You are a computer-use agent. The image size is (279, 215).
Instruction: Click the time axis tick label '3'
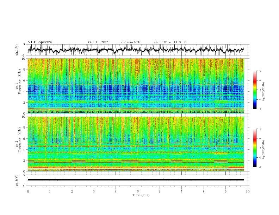pos(94,191)
